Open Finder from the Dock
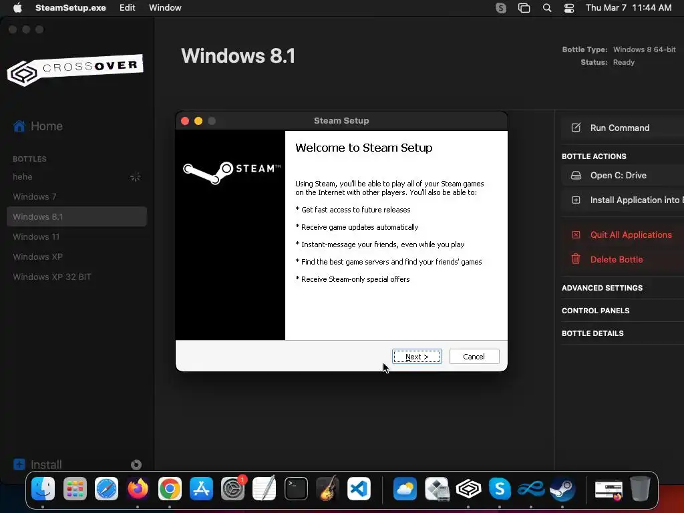Image resolution: width=684 pixels, height=513 pixels. tap(43, 488)
